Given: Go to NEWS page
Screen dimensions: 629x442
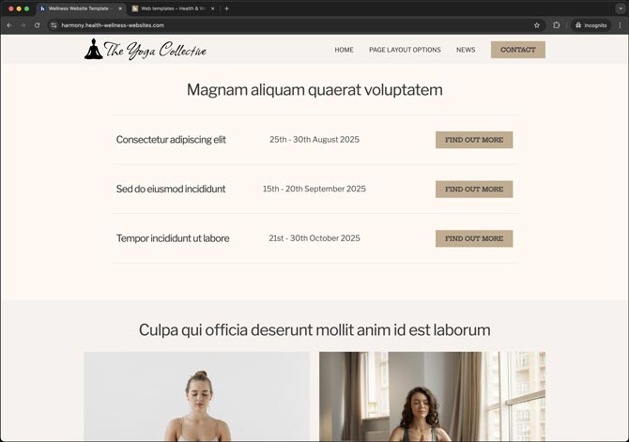Looking at the screenshot, I should click(x=466, y=50).
